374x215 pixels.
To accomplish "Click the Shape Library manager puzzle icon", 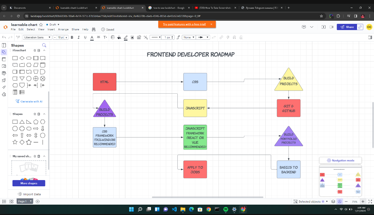I will click(x=4, y=93).
